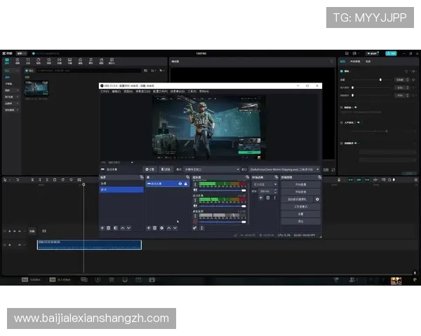421x336 pixels.
Task: Click the media import icon in top toolbar
Action: 7,62
